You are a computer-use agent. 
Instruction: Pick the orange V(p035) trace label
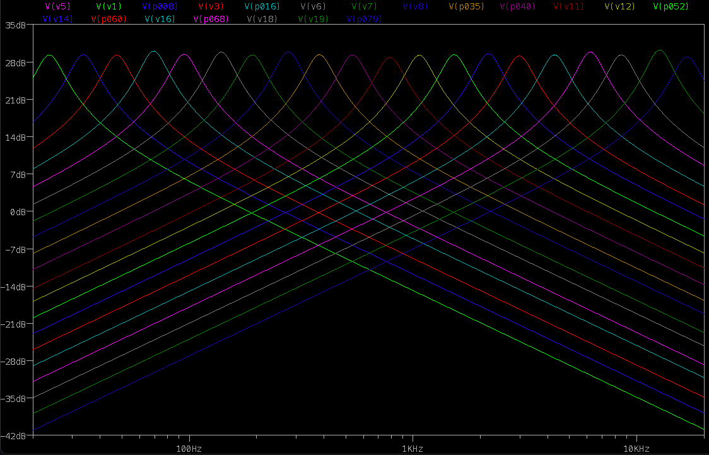coord(467,7)
